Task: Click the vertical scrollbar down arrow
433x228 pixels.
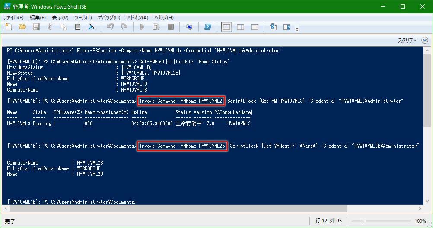Action: point(427,201)
